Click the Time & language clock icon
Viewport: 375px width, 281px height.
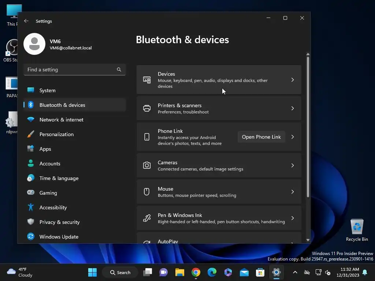click(31, 178)
